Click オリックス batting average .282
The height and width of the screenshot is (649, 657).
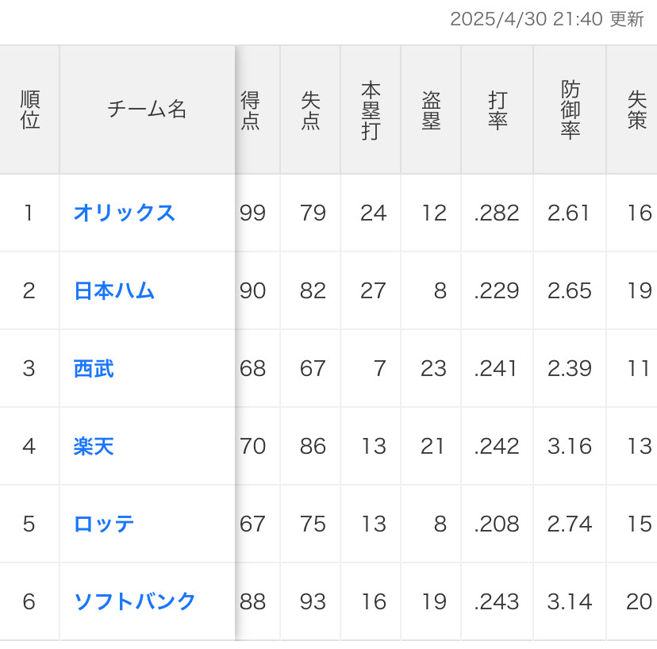pyautogui.click(x=497, y=213)
